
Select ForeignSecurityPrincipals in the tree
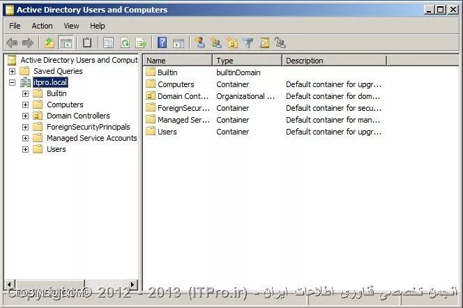click(x=89, y=127)
